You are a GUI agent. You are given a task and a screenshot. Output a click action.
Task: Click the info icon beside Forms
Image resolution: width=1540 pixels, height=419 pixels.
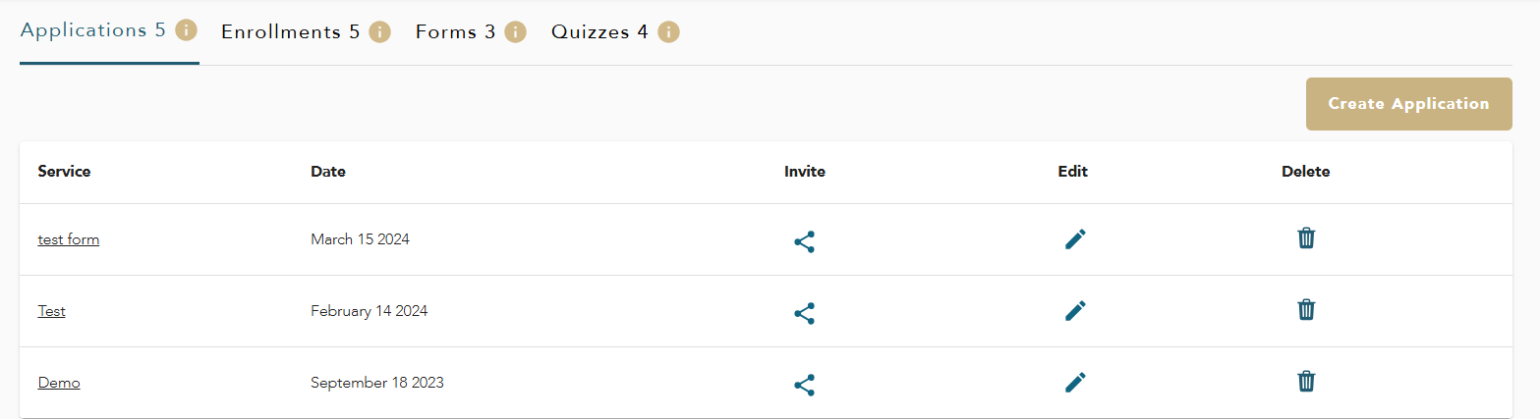coord(516,32)
